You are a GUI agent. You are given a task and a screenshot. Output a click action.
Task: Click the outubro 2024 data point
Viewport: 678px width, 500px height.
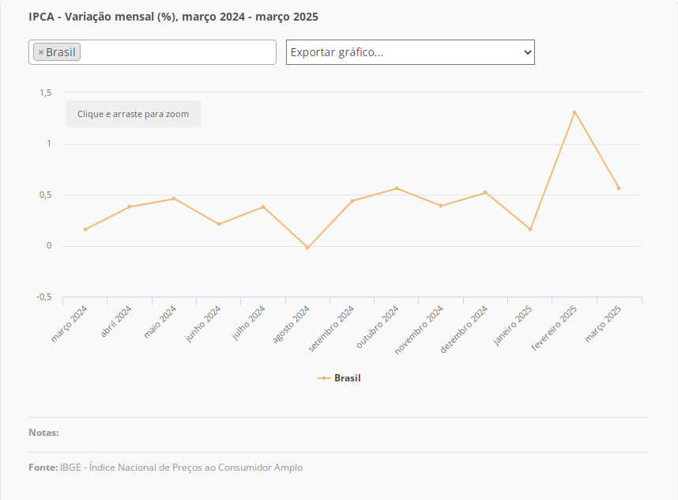(397, 188)
